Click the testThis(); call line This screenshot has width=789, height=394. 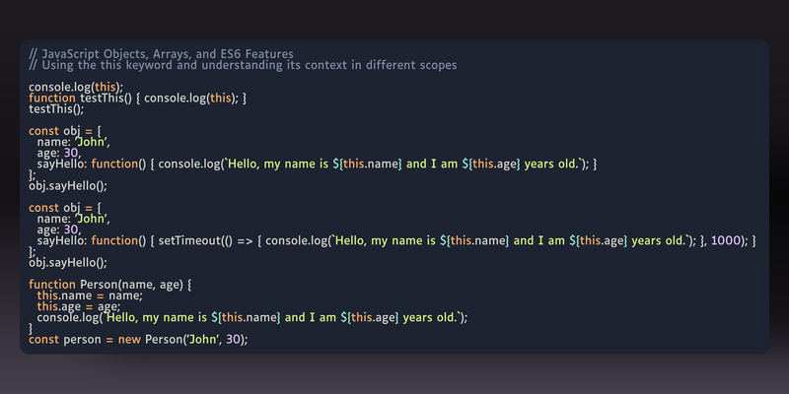(56, 109)
